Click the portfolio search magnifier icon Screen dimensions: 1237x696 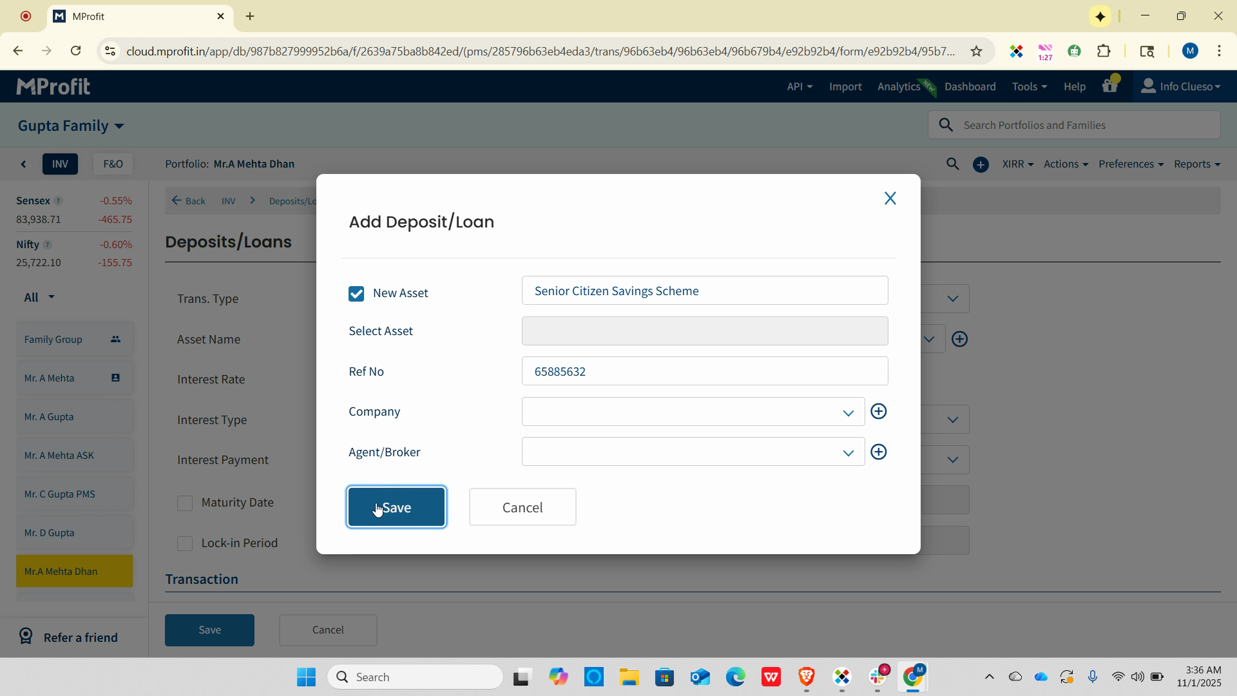tap(952, 164)
